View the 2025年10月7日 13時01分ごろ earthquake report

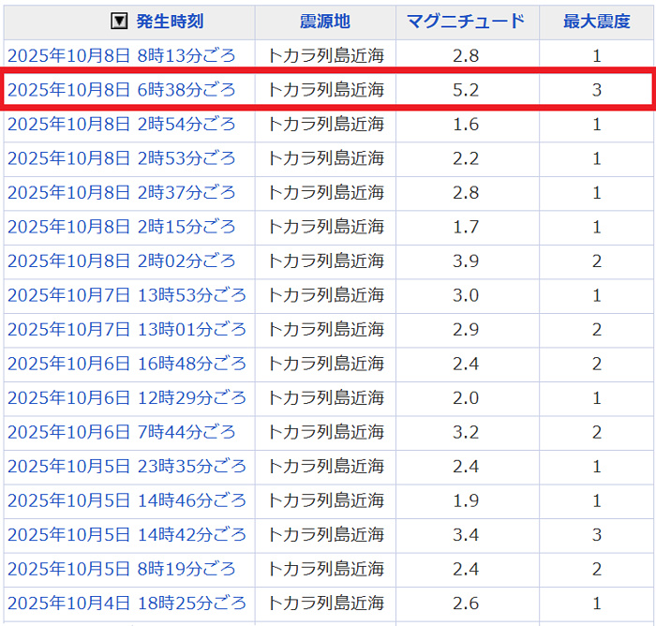127,329
